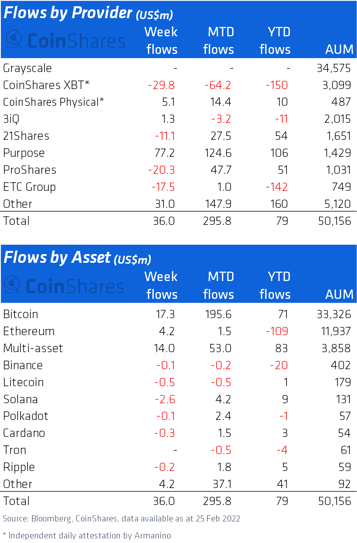Click the Multi-asset AUM value 3,858
The height and width of the screenshot is (543, 357).
pyautogui.click(x=336, y=348)
